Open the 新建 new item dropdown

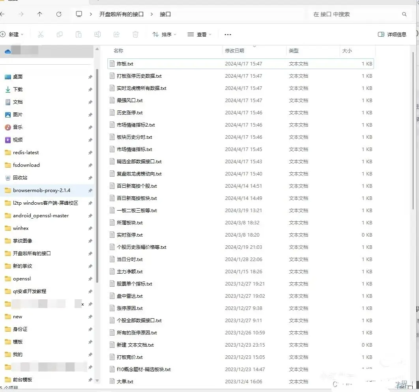tap(12, 34)
